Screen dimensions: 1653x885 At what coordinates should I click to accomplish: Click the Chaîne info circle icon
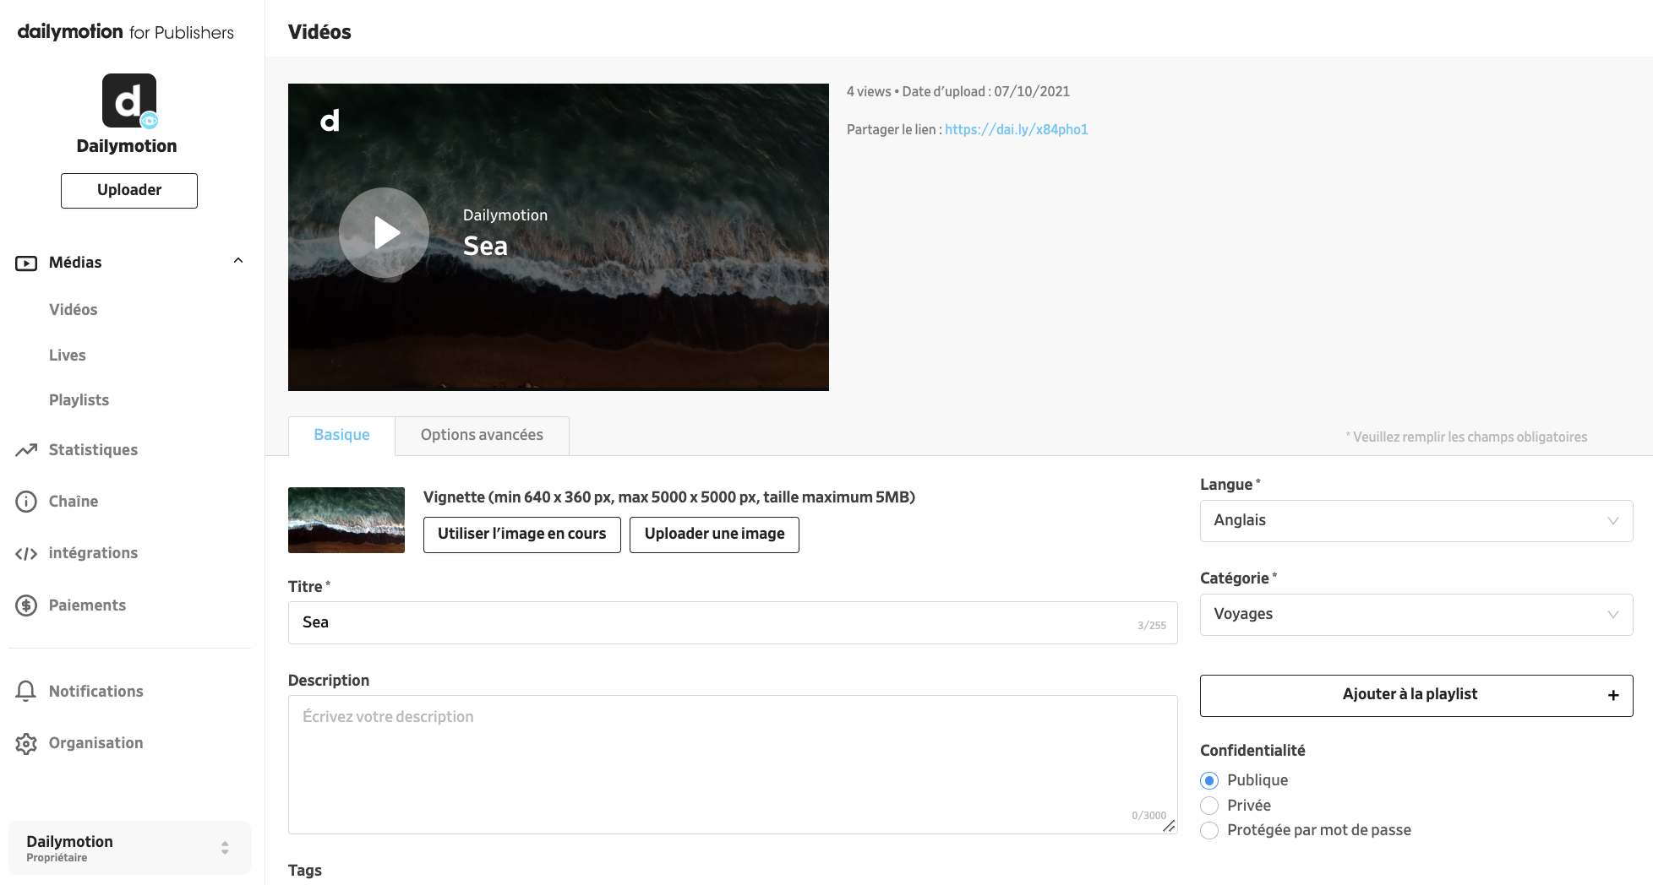26,502
